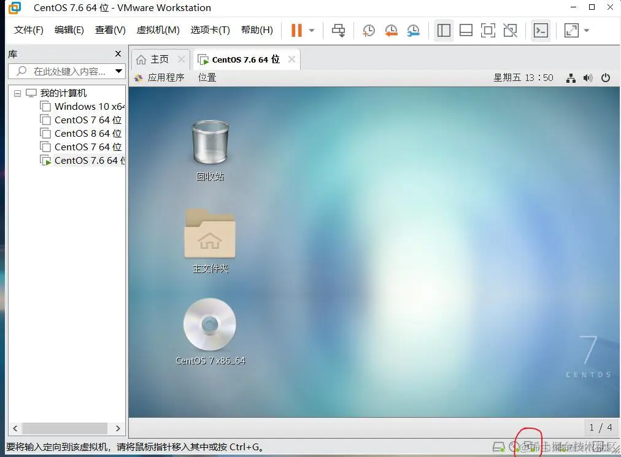Click the guest power button icon

click(606, 78)
